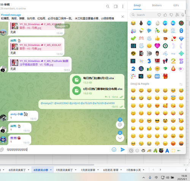Screen dimensions: 190x181
Task: Open the three-dot chat options menu
Action: [x=123, y=6]
